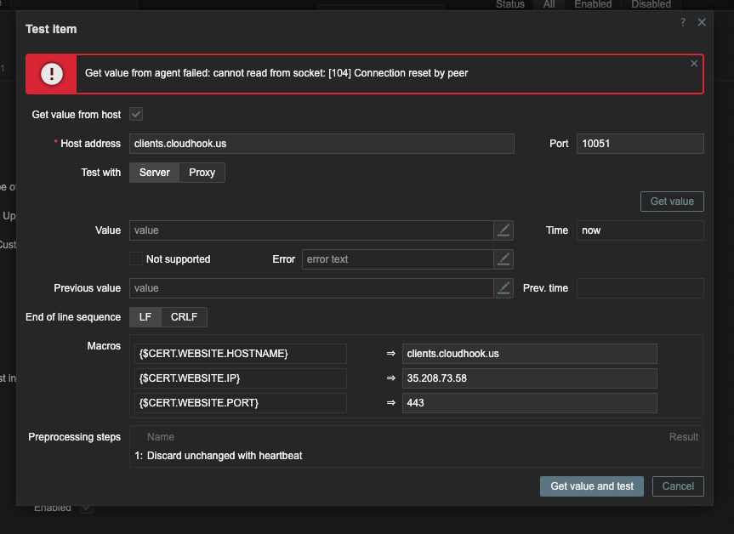Enable the Not supported checkbox

(x=136, y=259)
